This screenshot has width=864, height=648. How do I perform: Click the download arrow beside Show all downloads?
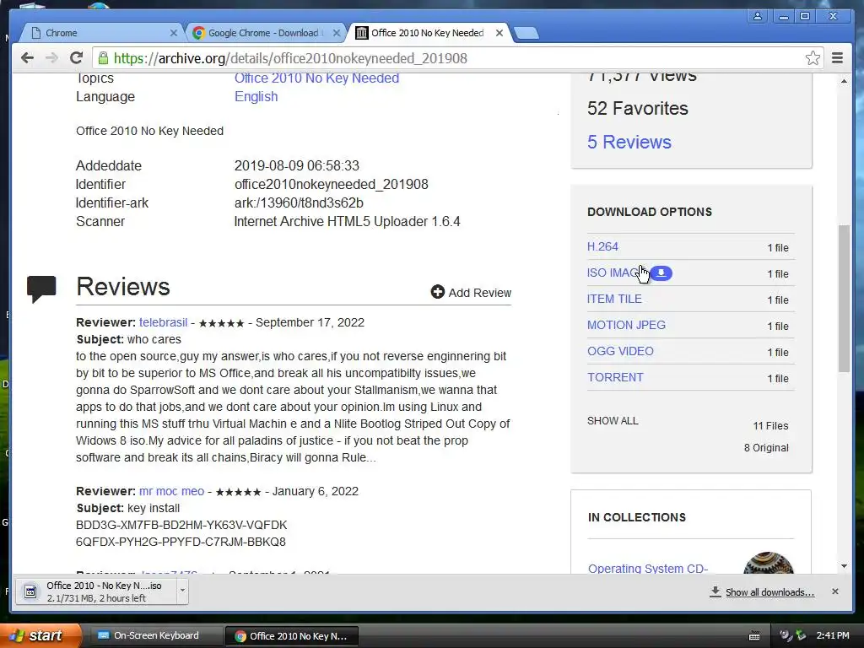715,591
